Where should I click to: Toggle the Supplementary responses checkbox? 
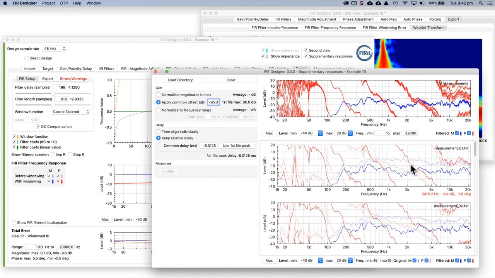306,56
